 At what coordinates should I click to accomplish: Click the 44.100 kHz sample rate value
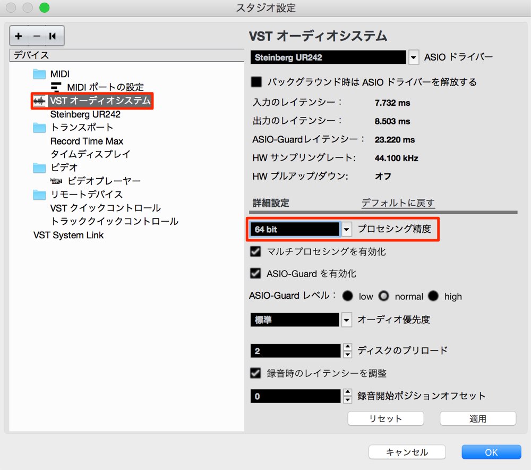[x=397, y=158]
